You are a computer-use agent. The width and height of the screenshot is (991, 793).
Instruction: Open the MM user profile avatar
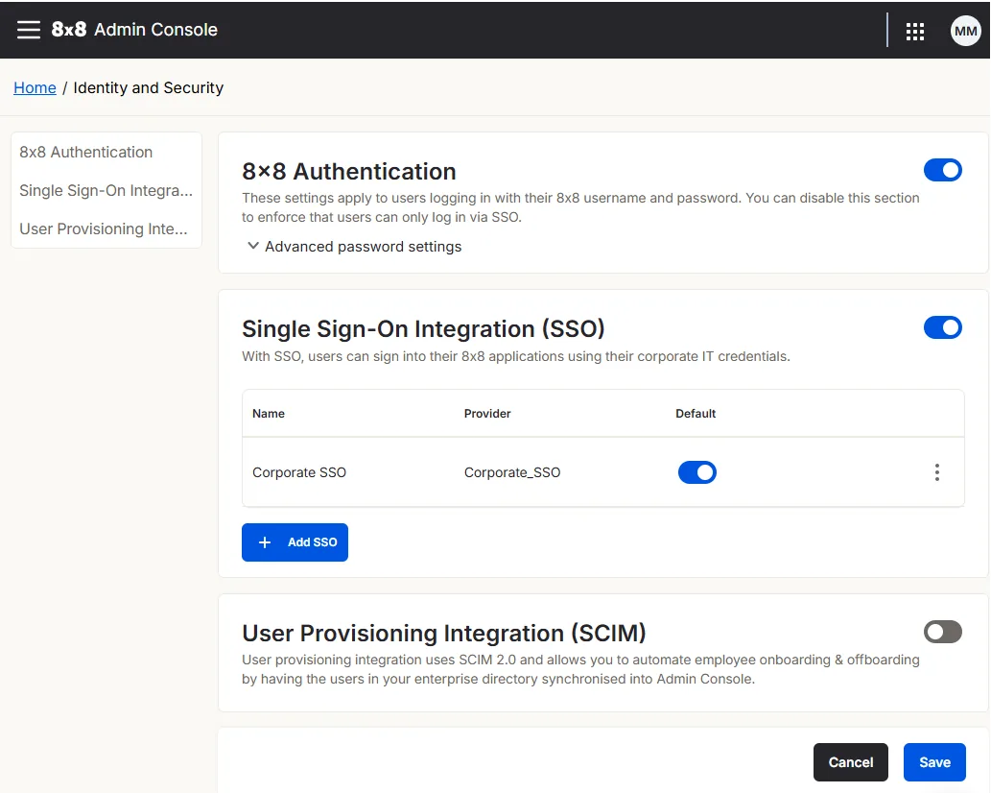(965, 31)
